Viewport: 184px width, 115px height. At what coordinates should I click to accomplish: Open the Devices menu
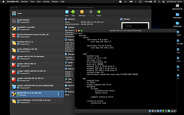click(x=46, y=2)
